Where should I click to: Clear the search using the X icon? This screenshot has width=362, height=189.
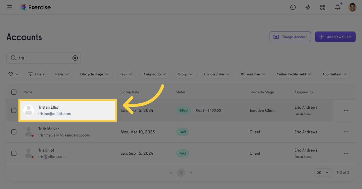pos(75,58)
